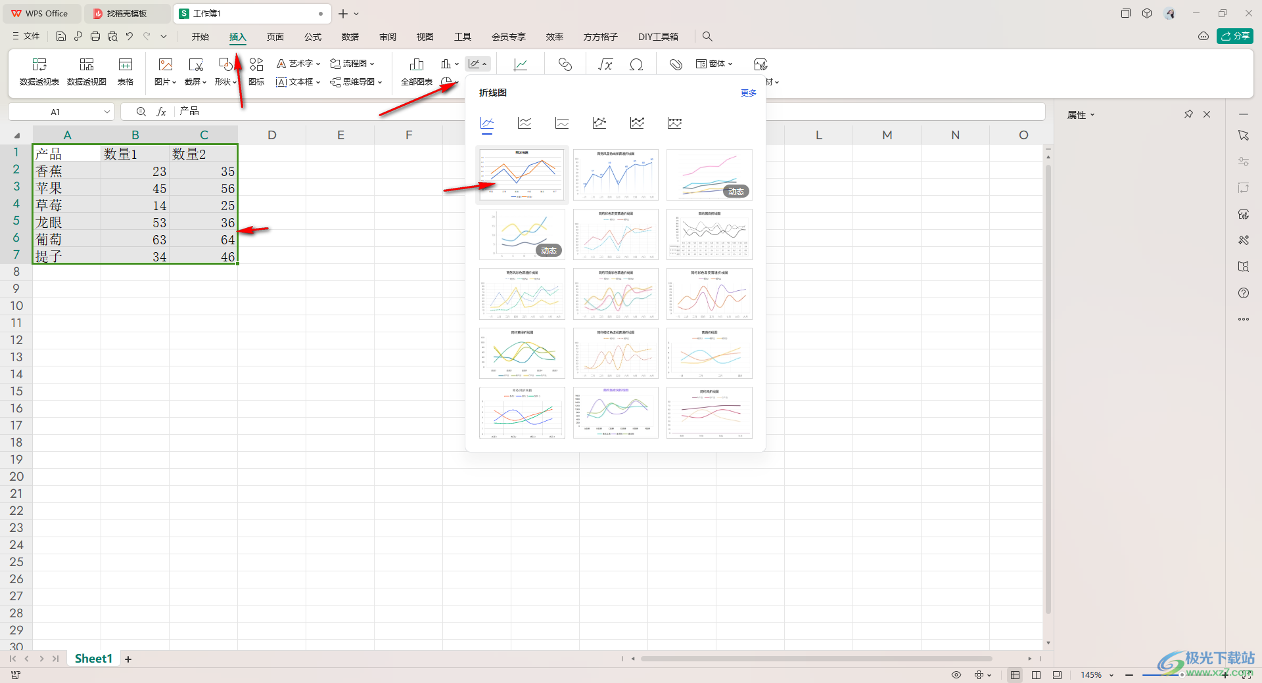Screen dimensions: 1262x683
Task: Click the hyperlink insert icon
Action: pyautogui.click(x=565, y=64)
